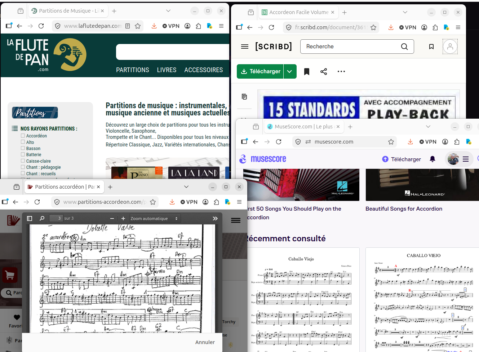
Task: Open the CABALLO VIEJO solo score thumbnail
Action: pyautogui.click(x=422, y=300)
